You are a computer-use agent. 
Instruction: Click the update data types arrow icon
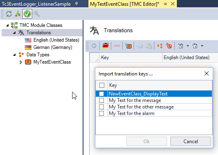[18, 14]
